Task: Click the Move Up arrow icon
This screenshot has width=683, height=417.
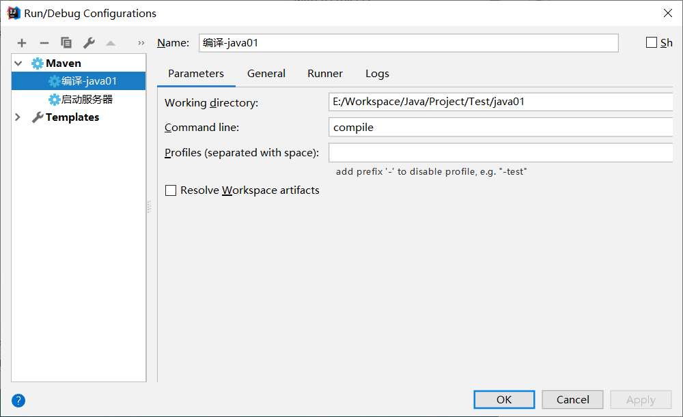Action: [111, 43]
